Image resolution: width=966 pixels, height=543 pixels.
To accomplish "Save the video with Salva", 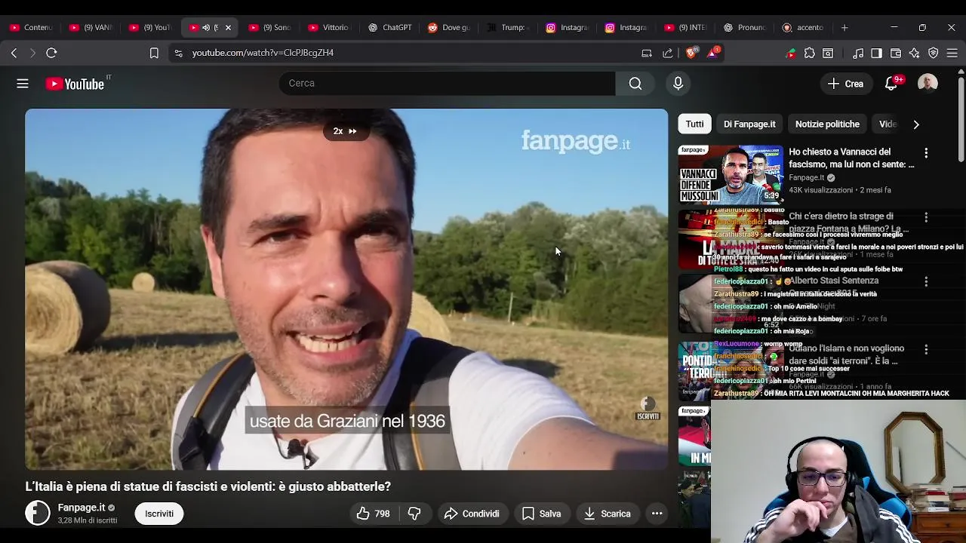I will tap(542, 514).
